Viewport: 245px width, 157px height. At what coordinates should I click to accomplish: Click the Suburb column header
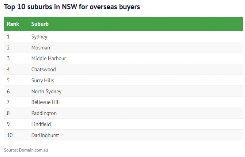pyautogui.click(x=40, y=24)
